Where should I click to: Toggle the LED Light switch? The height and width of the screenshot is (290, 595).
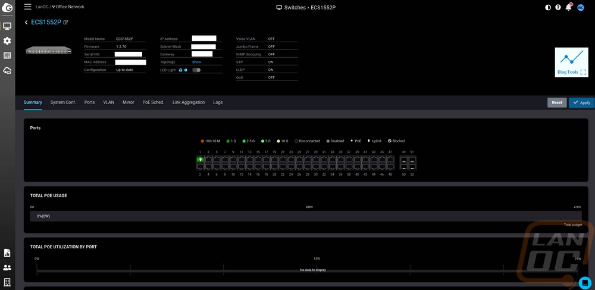click(196, 70)
